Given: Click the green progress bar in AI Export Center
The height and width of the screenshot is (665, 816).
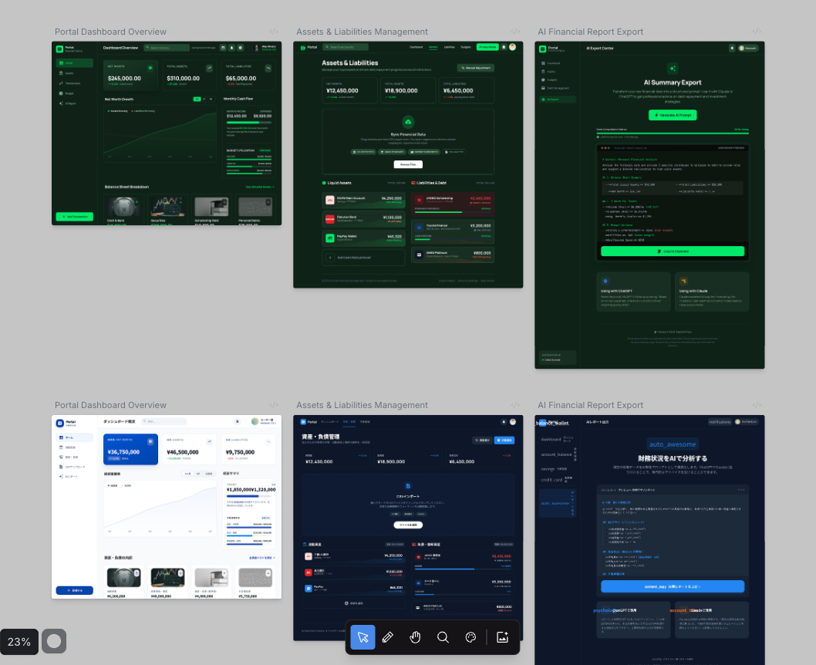Looking at the screenshot, I should [672, 133].
